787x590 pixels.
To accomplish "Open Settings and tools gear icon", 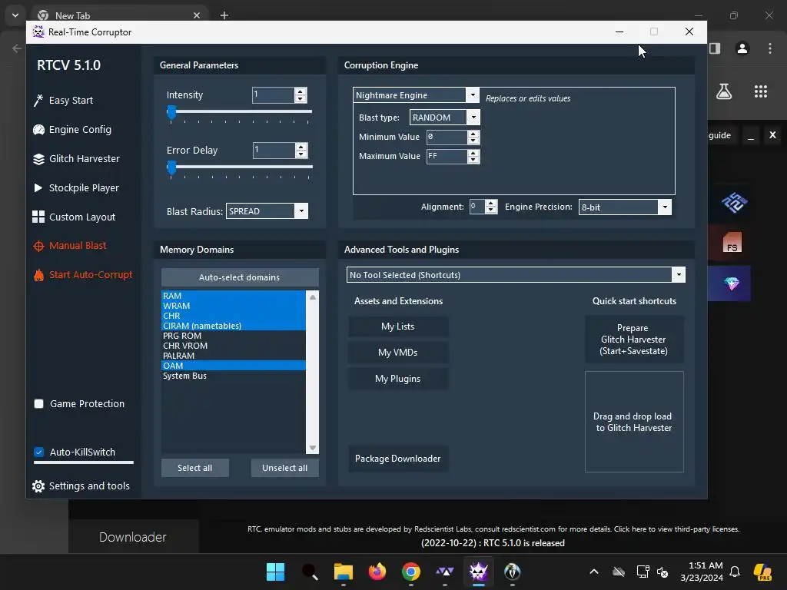I will click(38, 486).
